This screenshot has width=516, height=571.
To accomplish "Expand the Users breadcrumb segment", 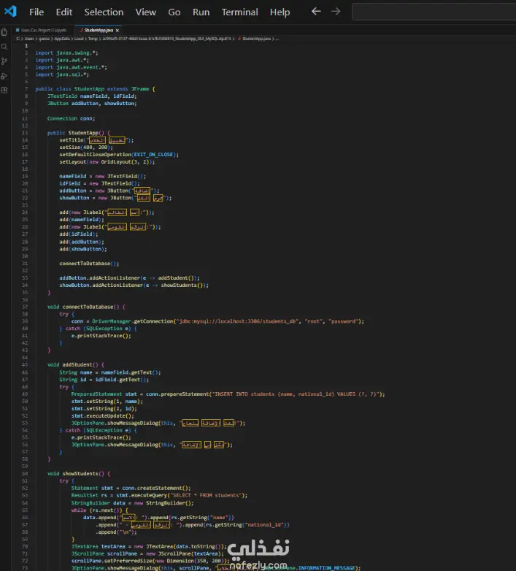I will (29, 39).
